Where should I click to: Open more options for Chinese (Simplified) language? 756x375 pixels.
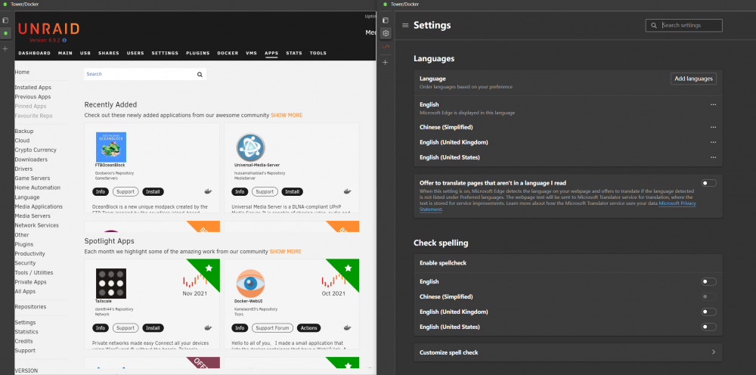713,127
